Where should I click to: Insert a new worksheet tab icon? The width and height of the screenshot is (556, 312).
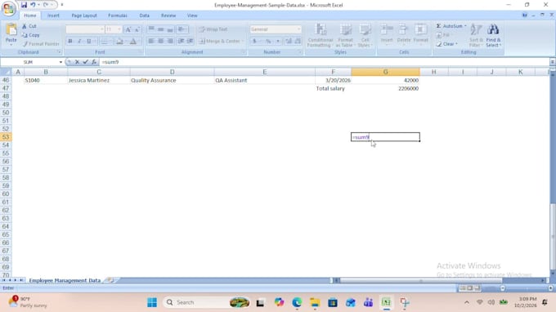[x=110, y=280]
